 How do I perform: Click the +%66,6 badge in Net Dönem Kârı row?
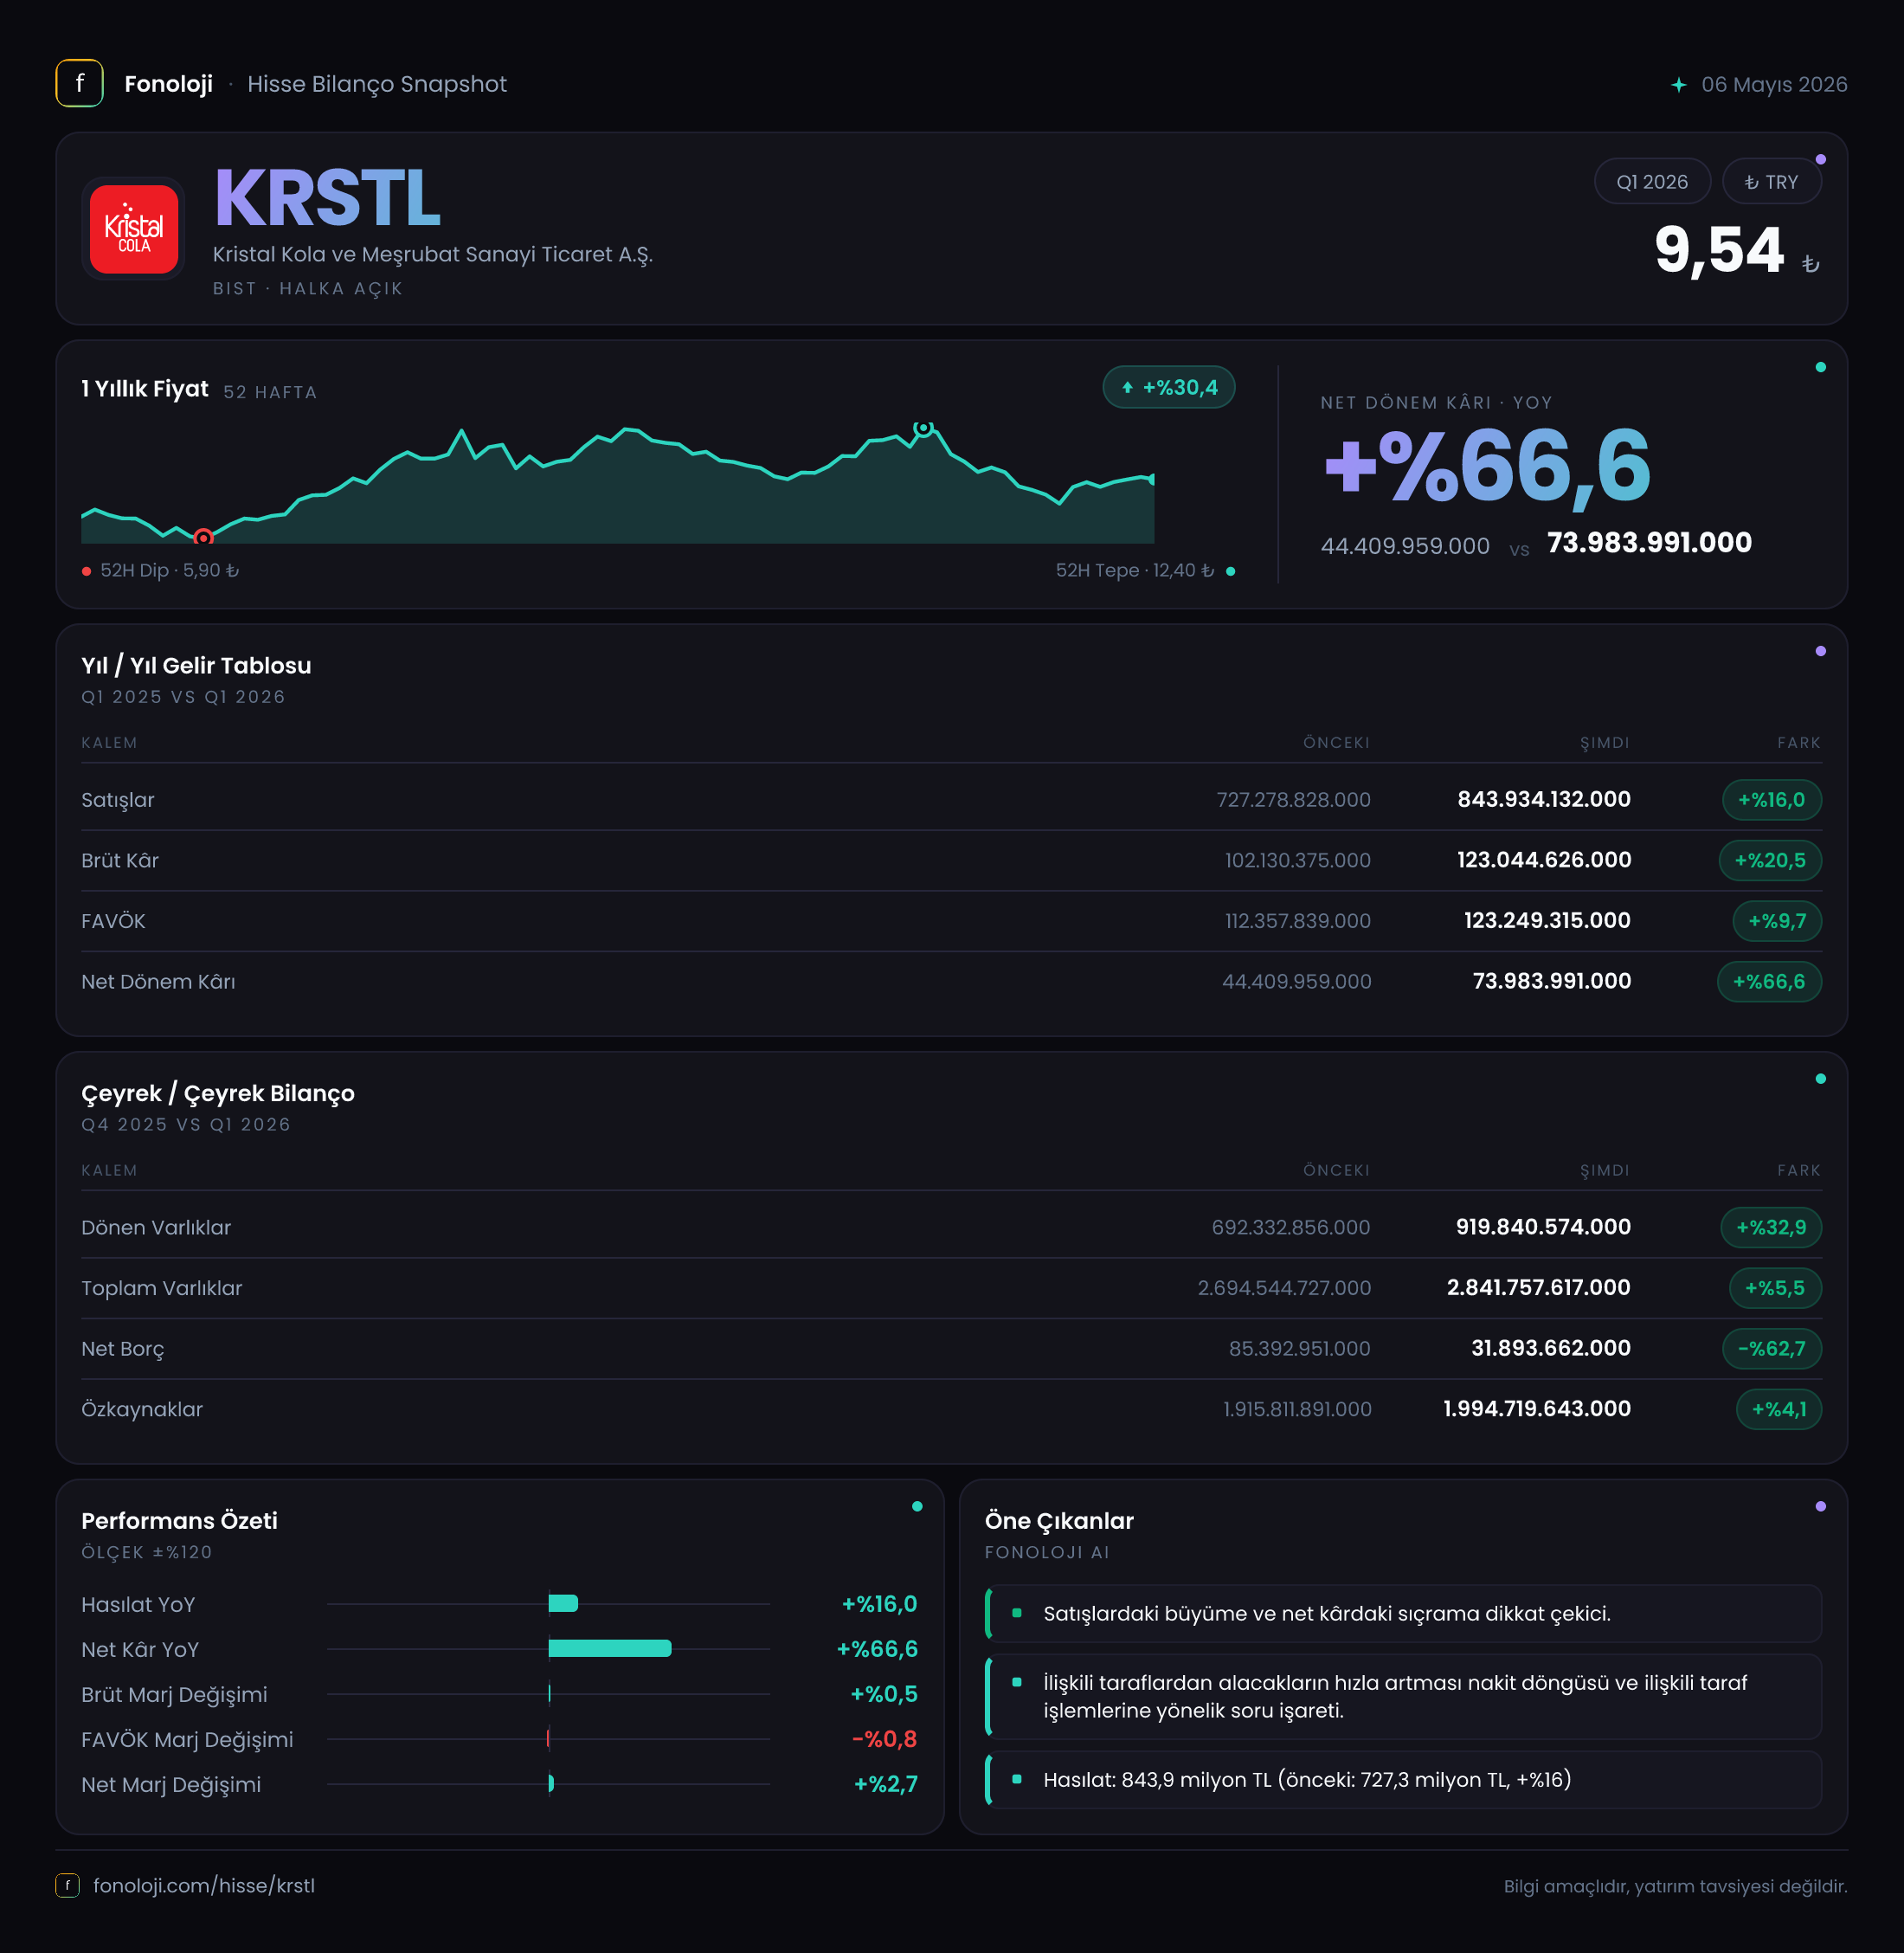(x=1769, y=982)
